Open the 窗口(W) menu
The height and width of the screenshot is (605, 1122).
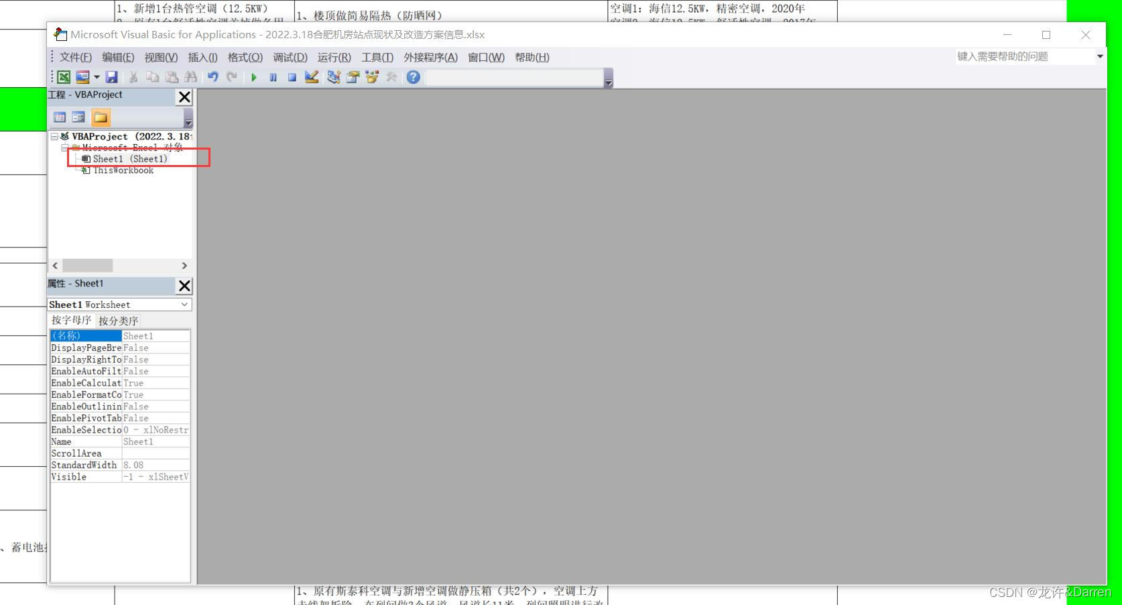click(x=486, y=57)
